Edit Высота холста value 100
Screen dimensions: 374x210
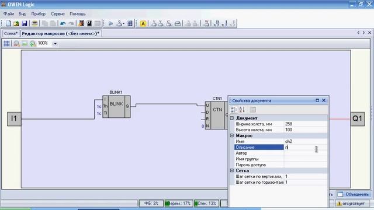(306, 129)
